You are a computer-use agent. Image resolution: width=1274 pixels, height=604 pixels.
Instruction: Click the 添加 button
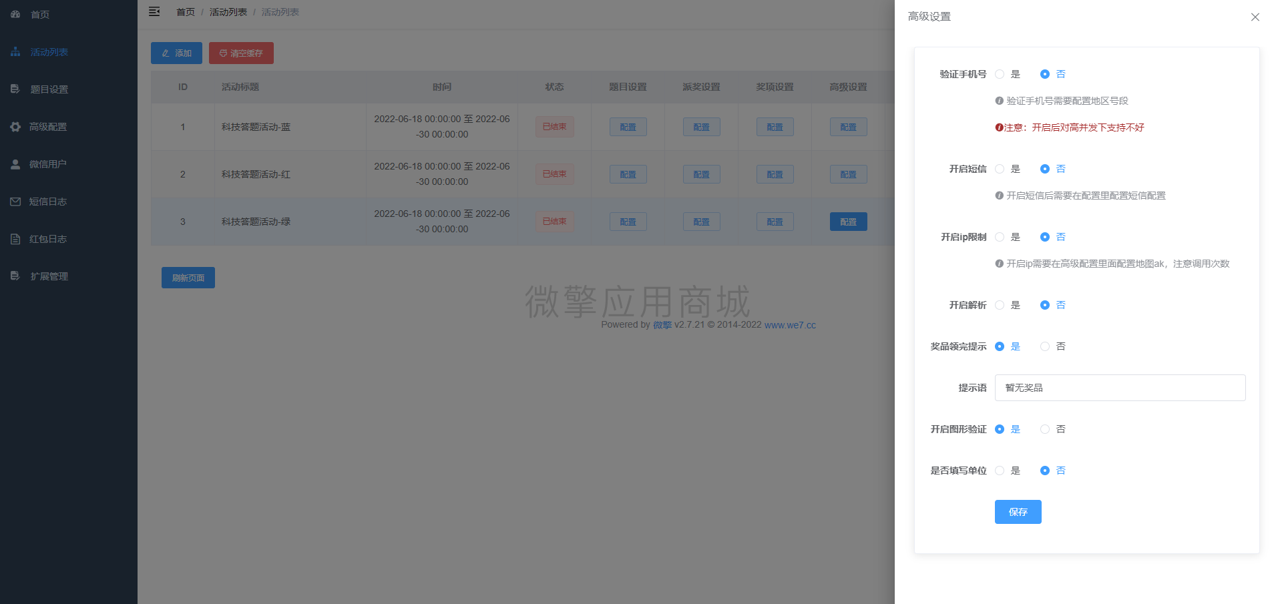(x=176, y=53)
